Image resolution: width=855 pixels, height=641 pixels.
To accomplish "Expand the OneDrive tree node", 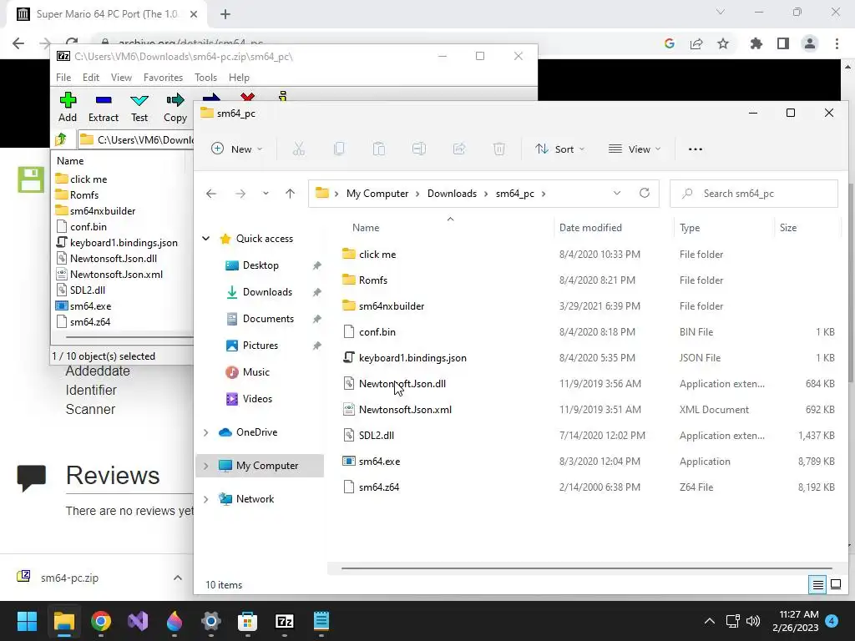I will click(x=205, y=432).
